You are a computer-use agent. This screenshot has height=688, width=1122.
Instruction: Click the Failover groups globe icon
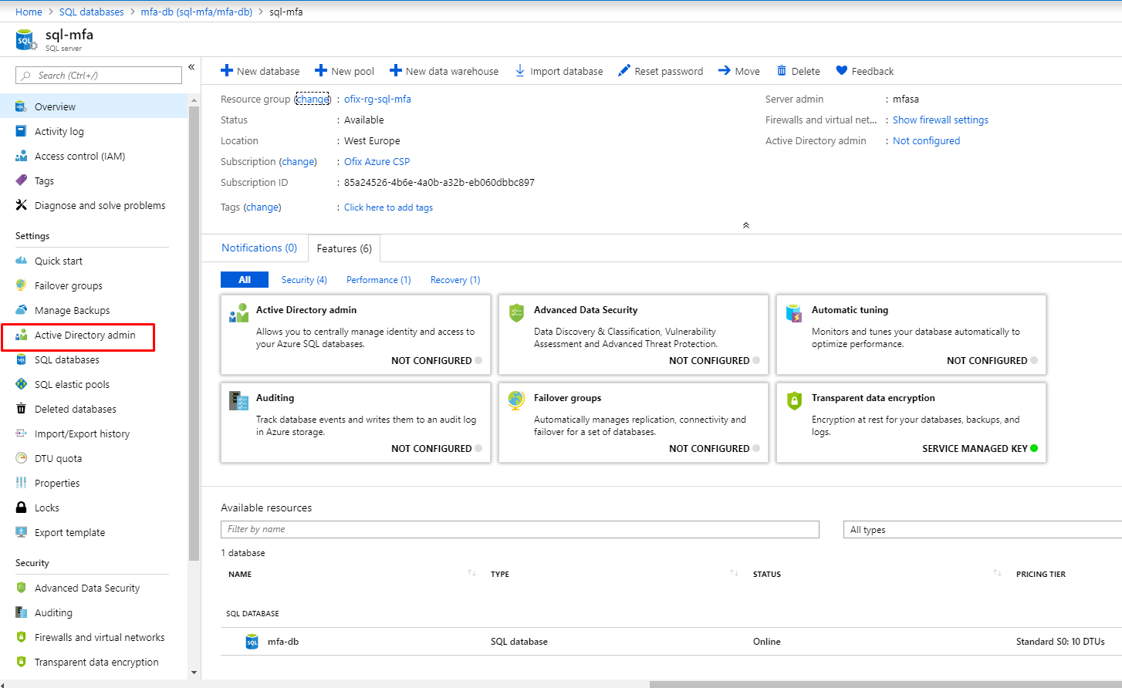click(x=21, y=285)
